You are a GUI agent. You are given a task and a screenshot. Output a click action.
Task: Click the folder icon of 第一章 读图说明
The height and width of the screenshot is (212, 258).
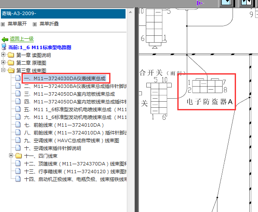pyautogui.click(x=11, y=55)
